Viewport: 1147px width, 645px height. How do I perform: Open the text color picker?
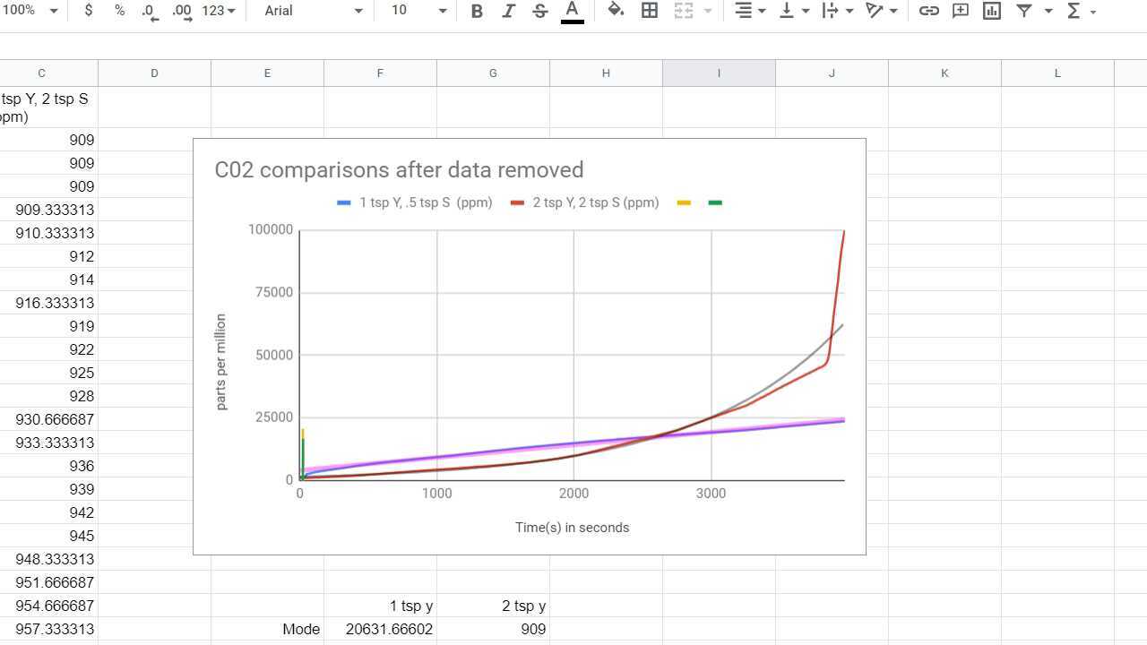(572, 11)
